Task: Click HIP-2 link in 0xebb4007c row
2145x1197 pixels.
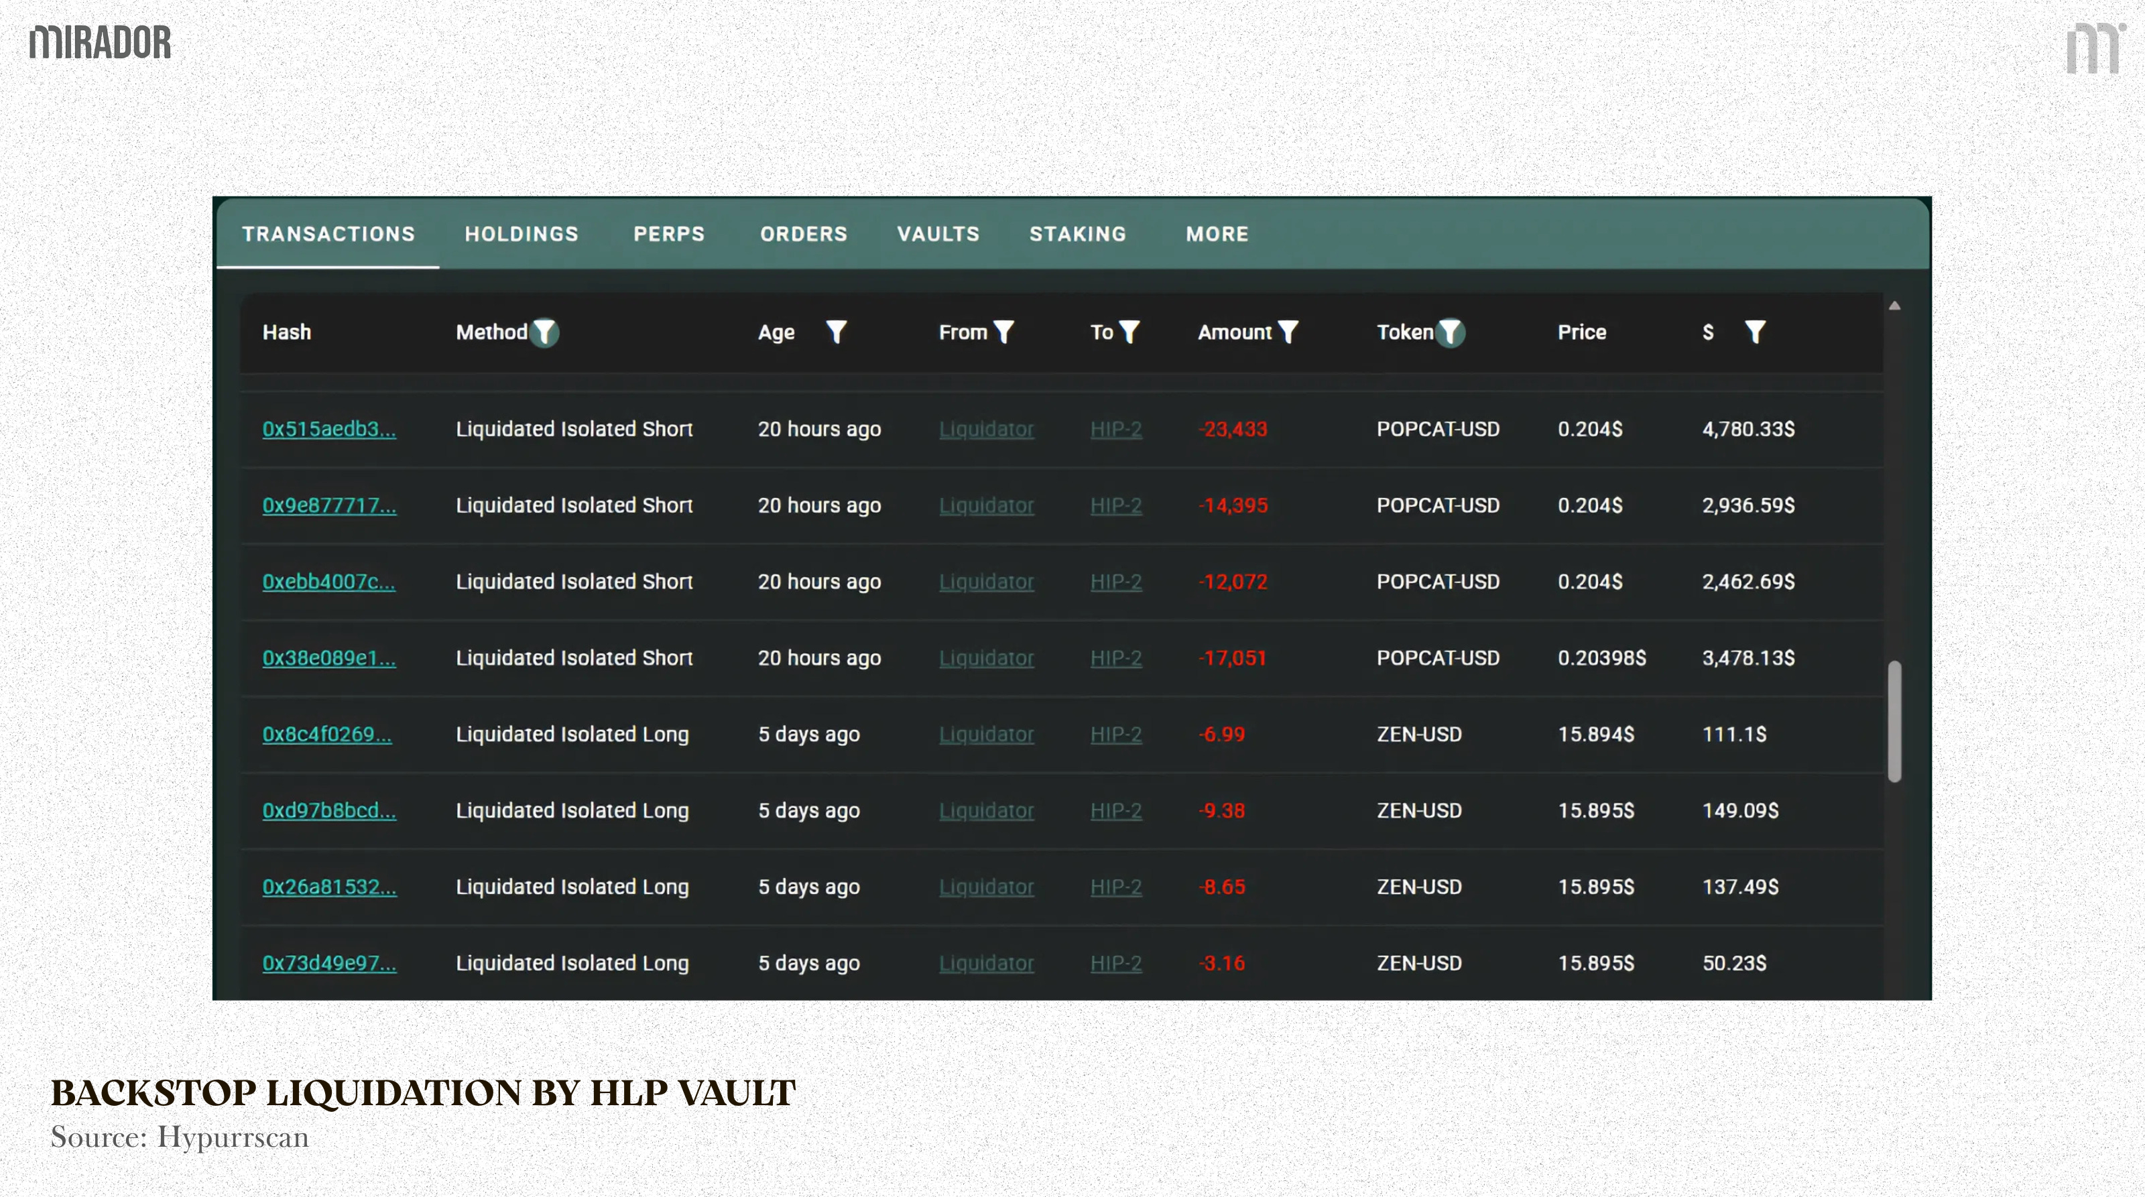Action: (x=1116, y=582)
